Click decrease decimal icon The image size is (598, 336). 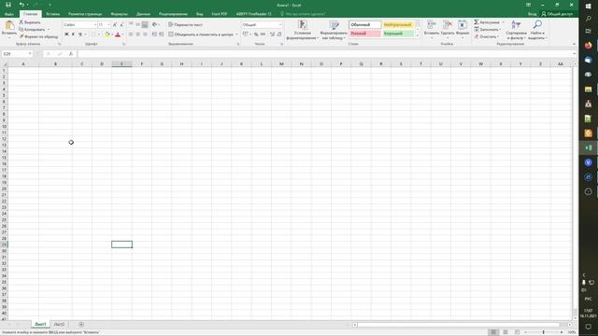[279, 35]
